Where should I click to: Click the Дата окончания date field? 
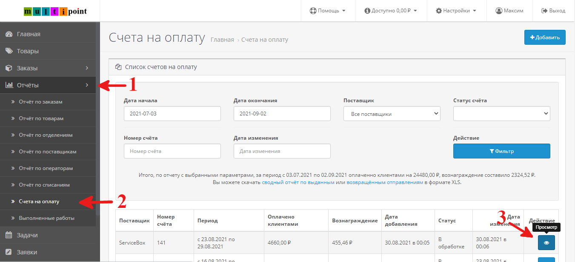point(282,114)
